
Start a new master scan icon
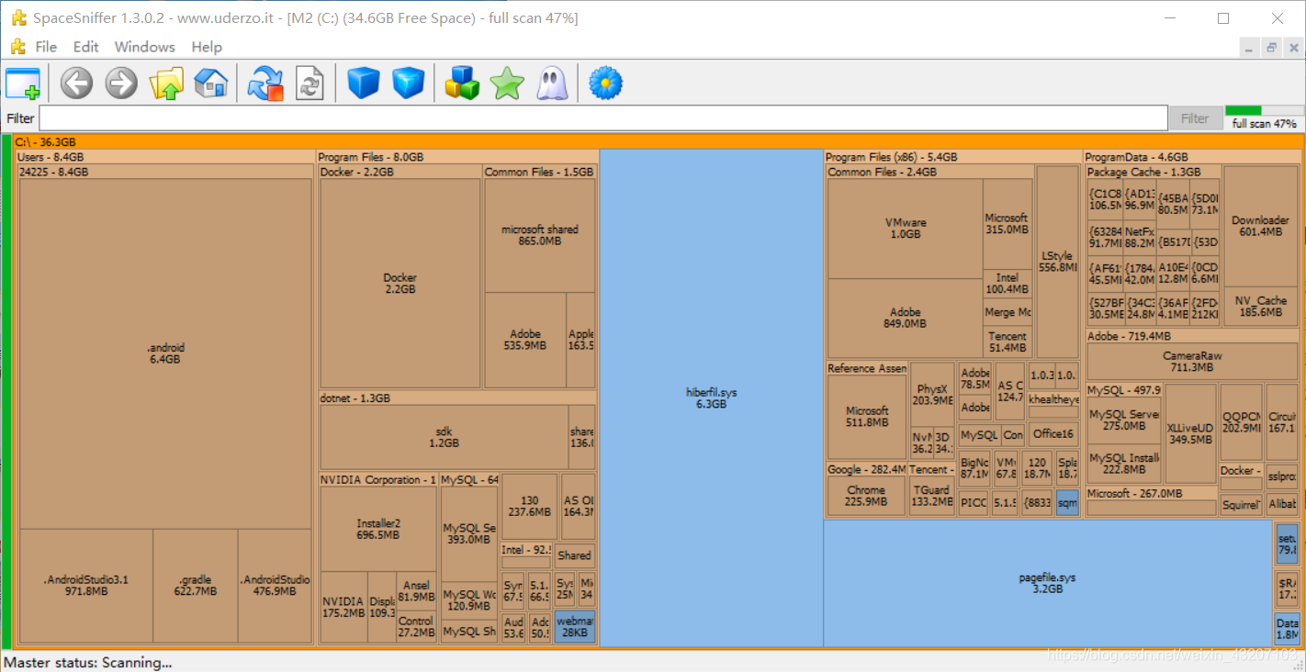point(265,84)
